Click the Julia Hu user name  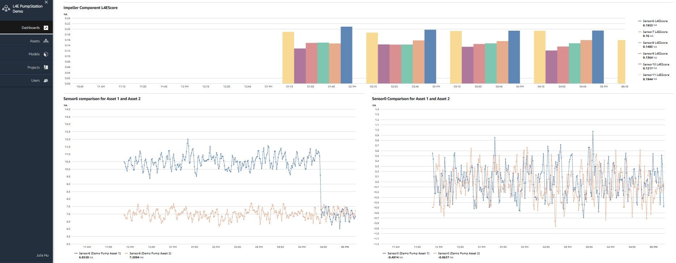tap(42, 255)
